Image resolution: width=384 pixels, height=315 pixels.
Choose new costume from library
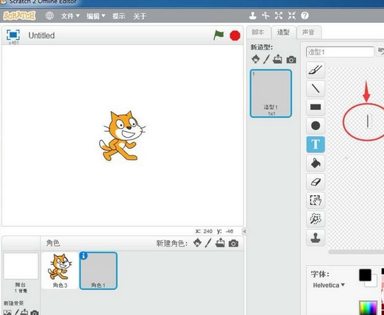(x=256, y=59)
